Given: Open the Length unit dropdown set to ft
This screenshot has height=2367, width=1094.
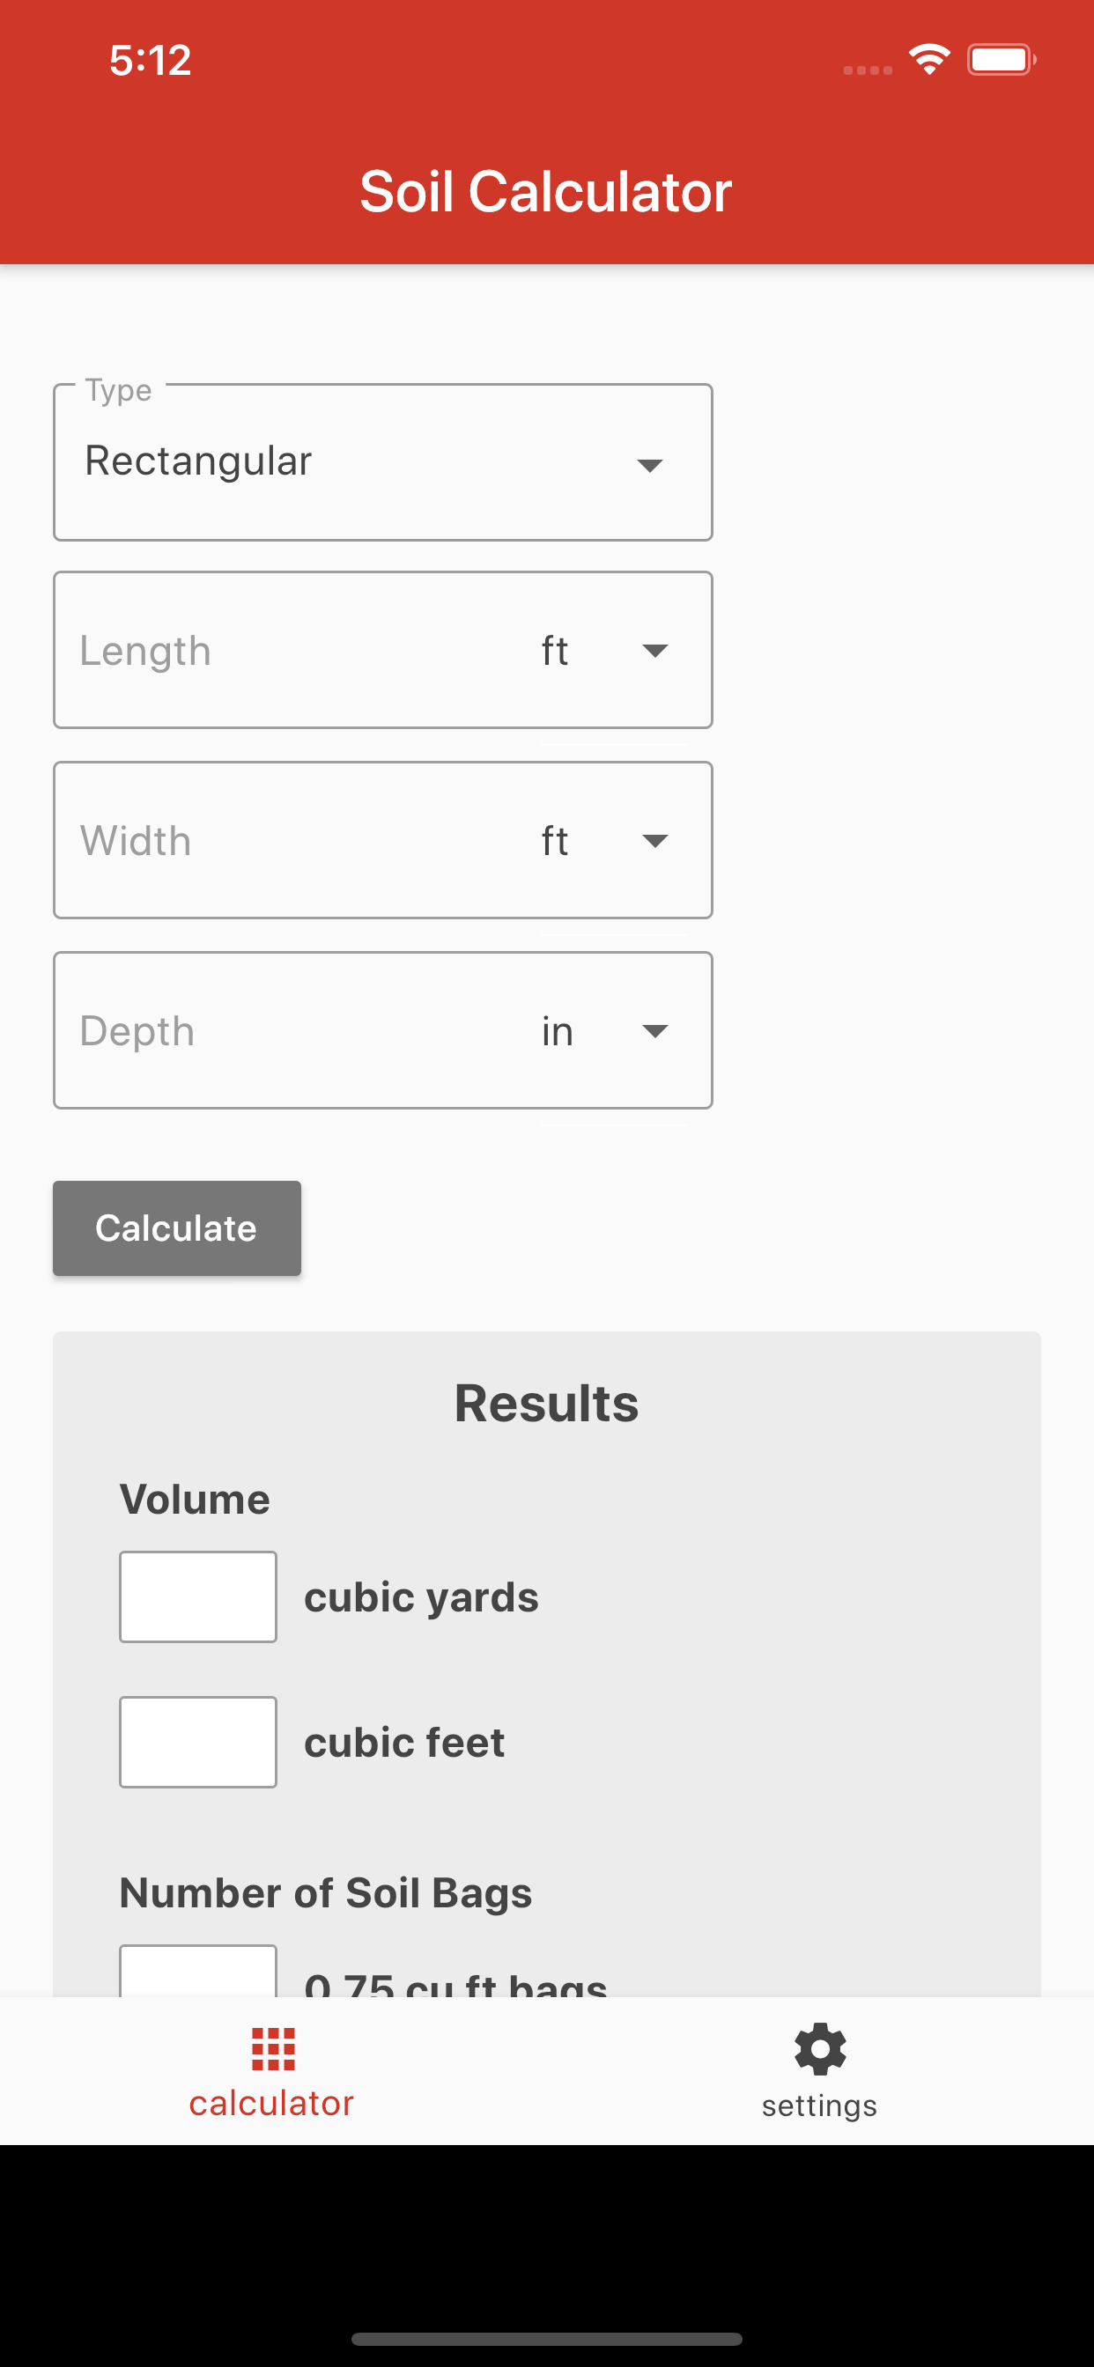Looking at the screenshot, I should [653, 650].
